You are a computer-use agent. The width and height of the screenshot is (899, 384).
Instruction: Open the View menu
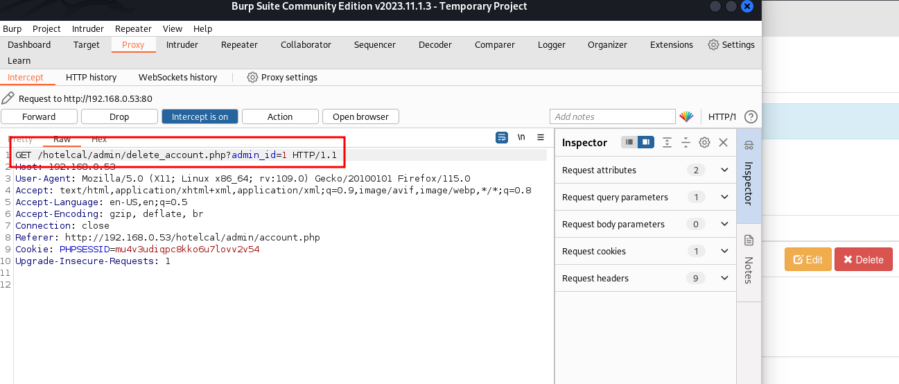173,28
